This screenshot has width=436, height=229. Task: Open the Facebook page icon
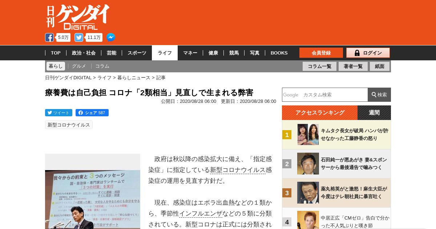pos(49,37)
